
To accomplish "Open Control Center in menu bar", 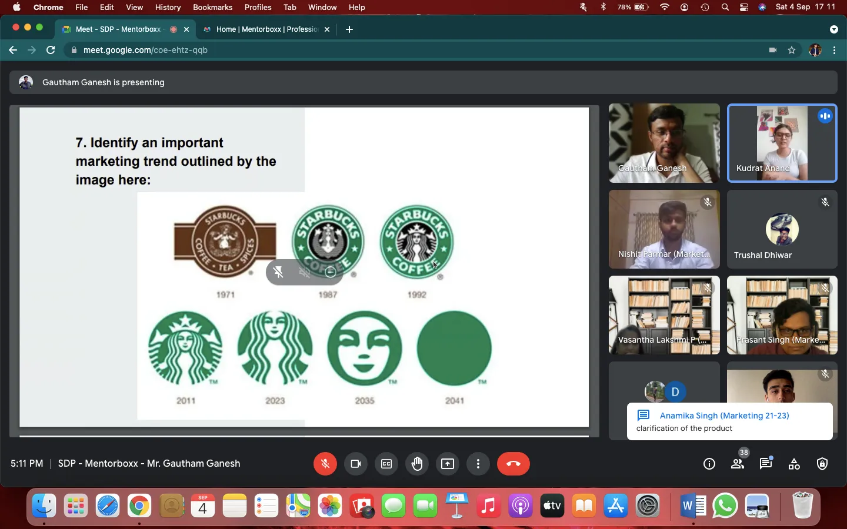I will (x=744, y=7).
